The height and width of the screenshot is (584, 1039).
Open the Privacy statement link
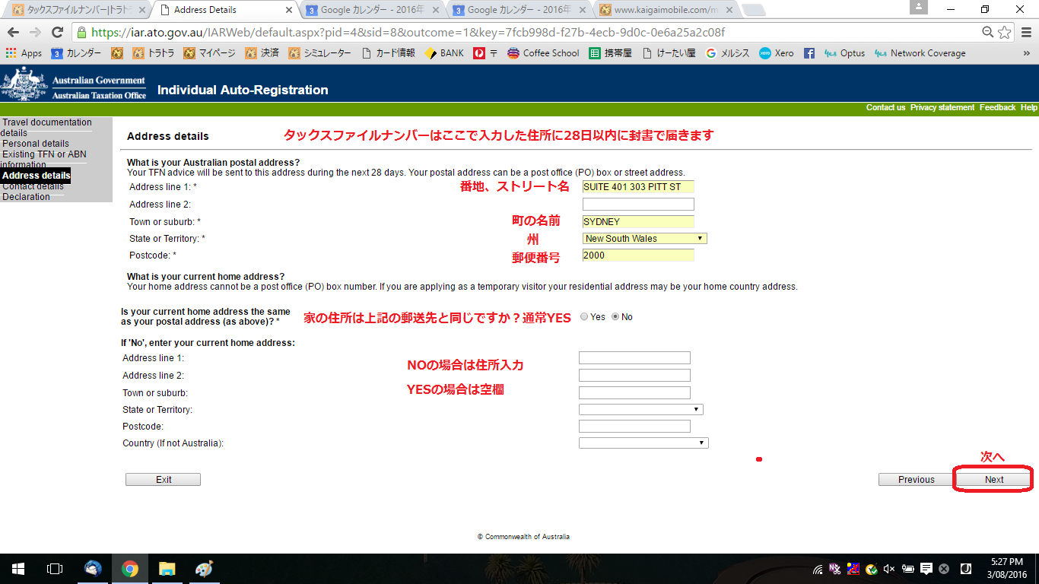pyautogui.click(x=942, y=108)
